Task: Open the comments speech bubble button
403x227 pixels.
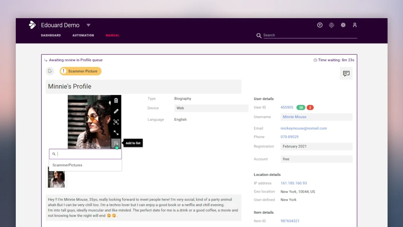Action: pos(346,73)
